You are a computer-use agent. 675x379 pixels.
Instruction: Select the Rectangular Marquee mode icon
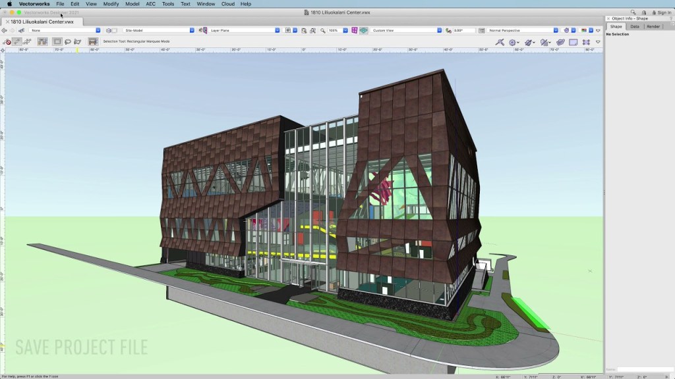click(57, 41)
